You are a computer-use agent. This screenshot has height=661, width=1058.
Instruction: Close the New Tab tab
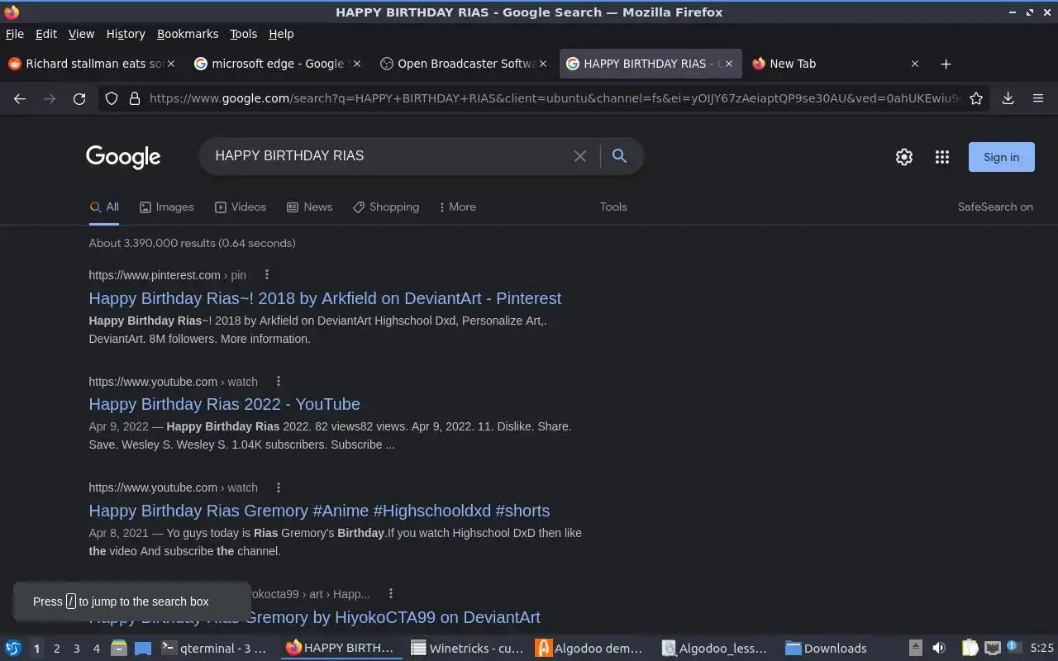click(x=915, y=64)
